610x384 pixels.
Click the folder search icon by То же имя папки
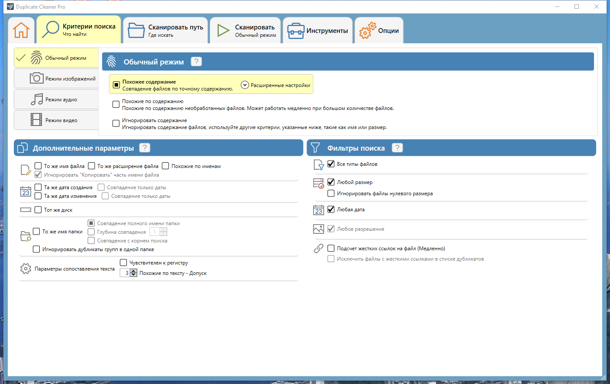[26, 236]
